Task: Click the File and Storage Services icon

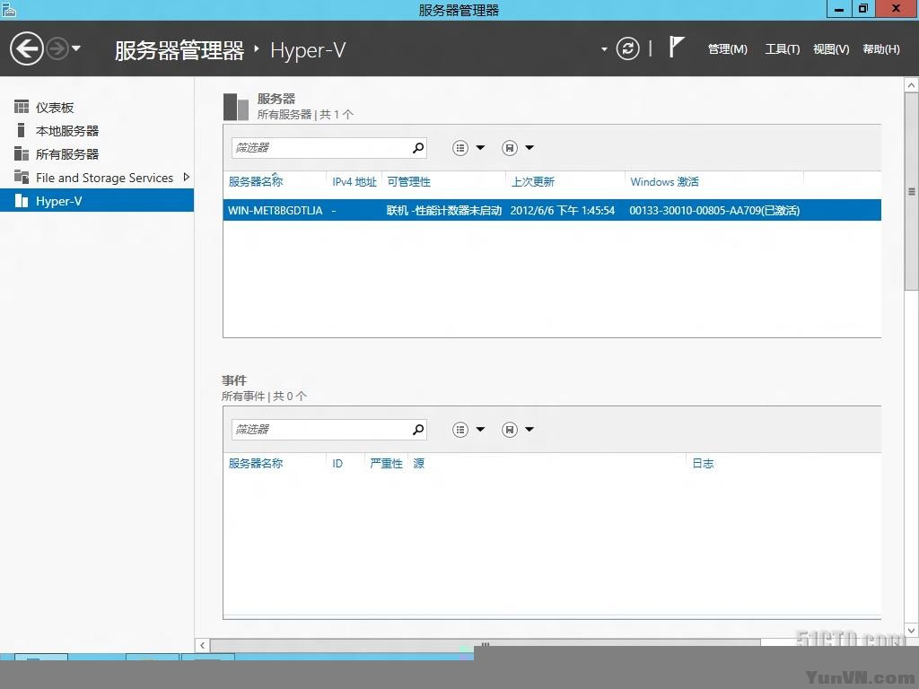Action: 22,177
